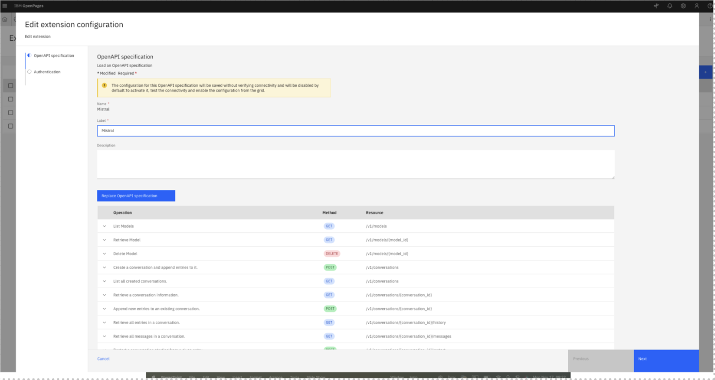Click the disabled Previous button
This screenshot has height=380, width=715.
(601, 360)
